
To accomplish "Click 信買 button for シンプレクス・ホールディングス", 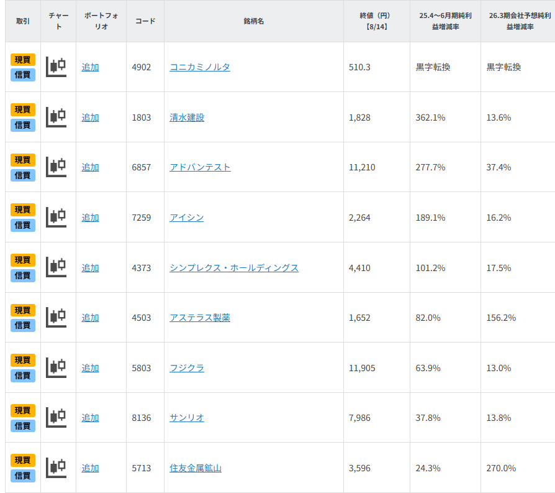I will 22,275.
